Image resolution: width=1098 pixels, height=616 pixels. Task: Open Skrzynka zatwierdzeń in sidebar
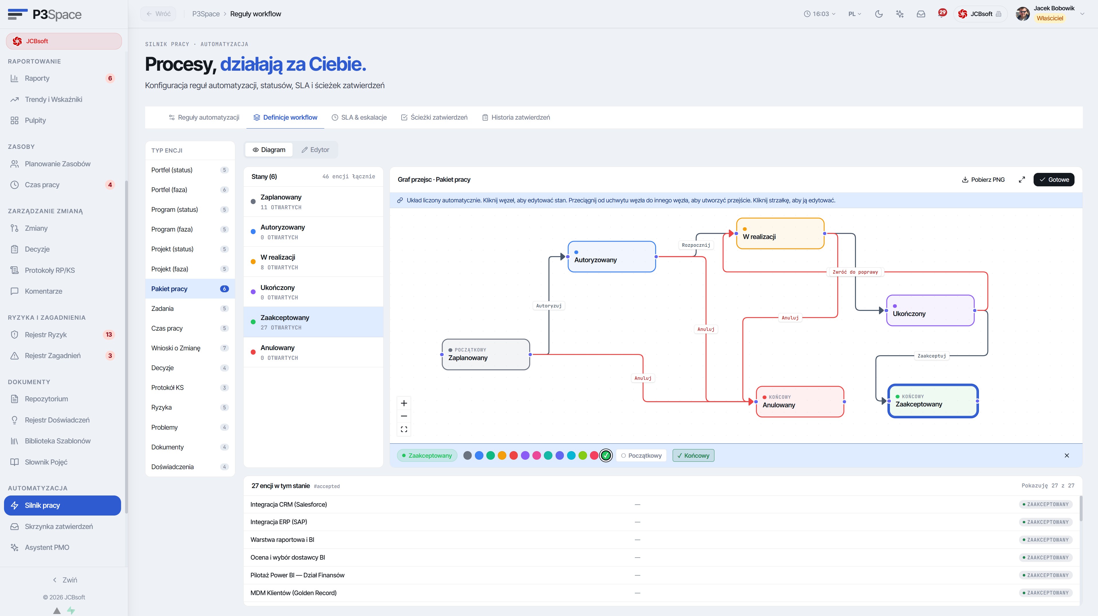63,526
